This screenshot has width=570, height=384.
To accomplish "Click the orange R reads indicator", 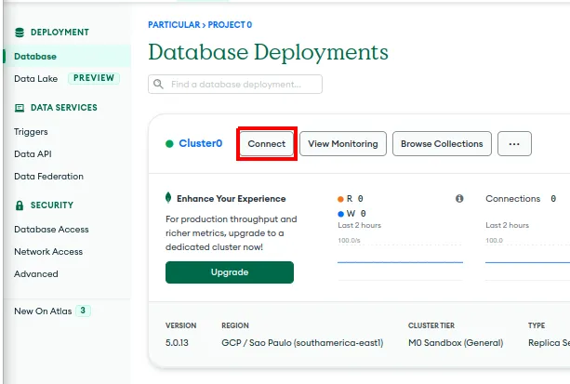I will (340, 199).
